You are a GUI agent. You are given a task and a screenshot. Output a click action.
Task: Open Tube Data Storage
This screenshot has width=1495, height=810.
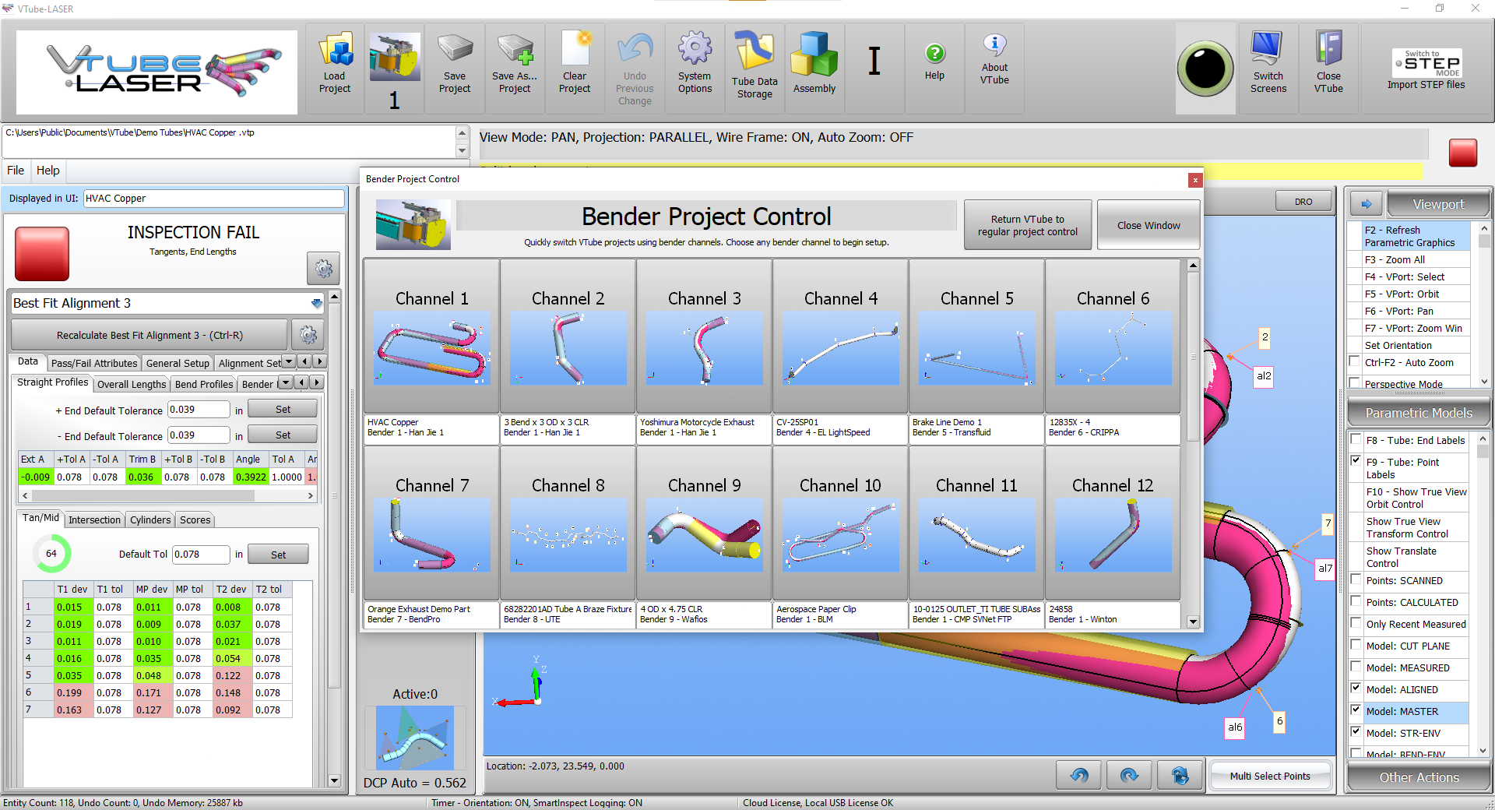[x=755, y=67]
